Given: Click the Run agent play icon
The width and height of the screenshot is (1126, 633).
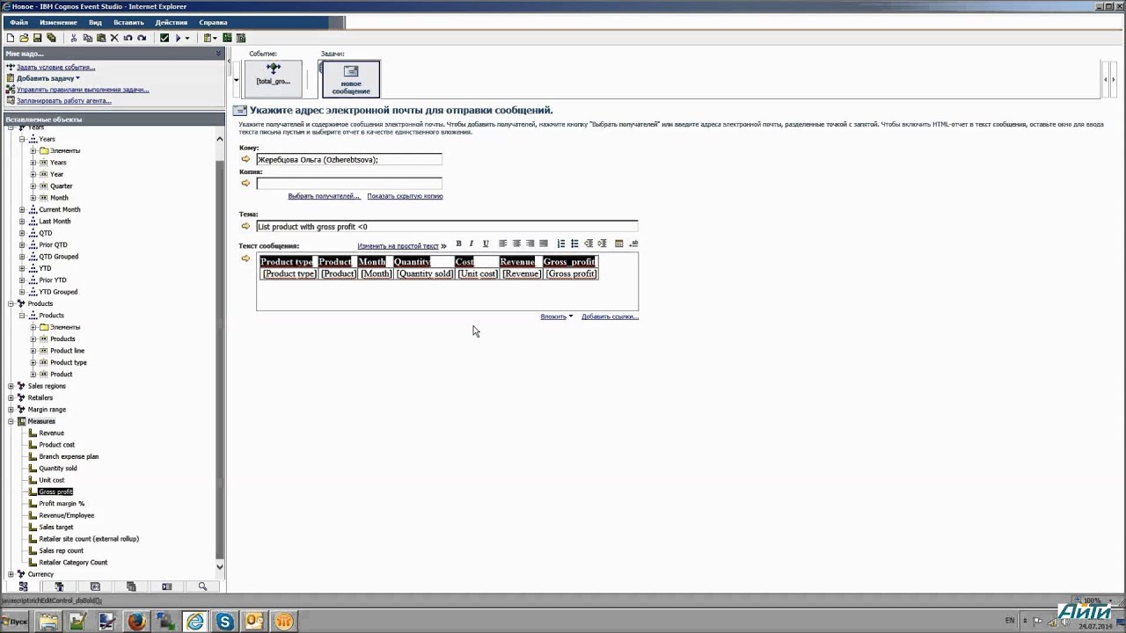Looking at the screenshot, I should coord(178,38).
